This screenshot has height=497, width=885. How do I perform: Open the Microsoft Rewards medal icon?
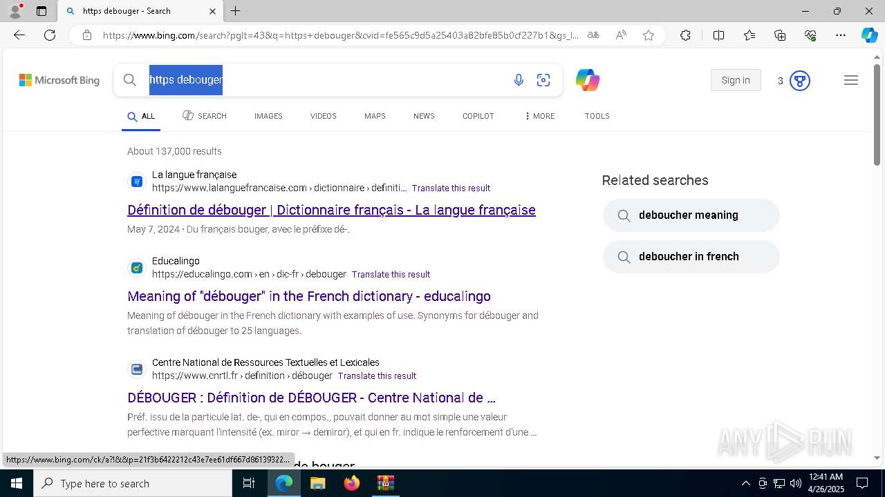click(799, 81)
